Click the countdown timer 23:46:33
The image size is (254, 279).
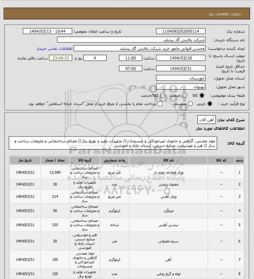(61, 58)
